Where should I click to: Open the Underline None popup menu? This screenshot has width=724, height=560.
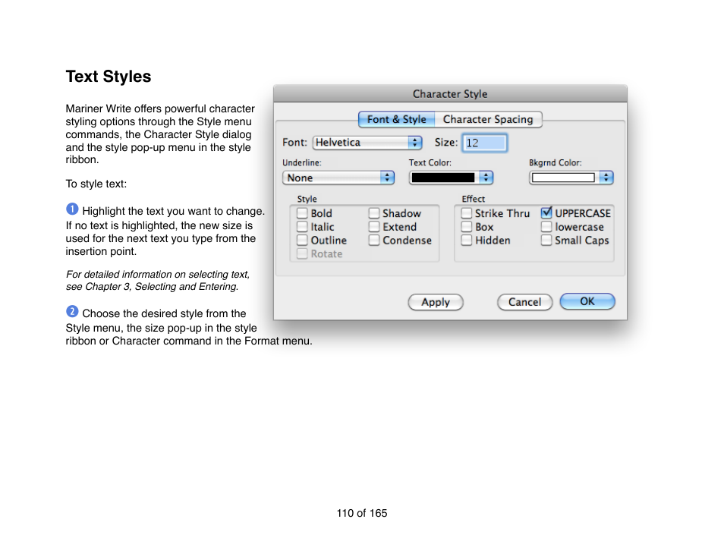(338, 178)
